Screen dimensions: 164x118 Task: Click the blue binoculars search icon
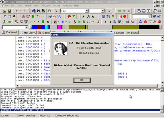pos(34,11)
